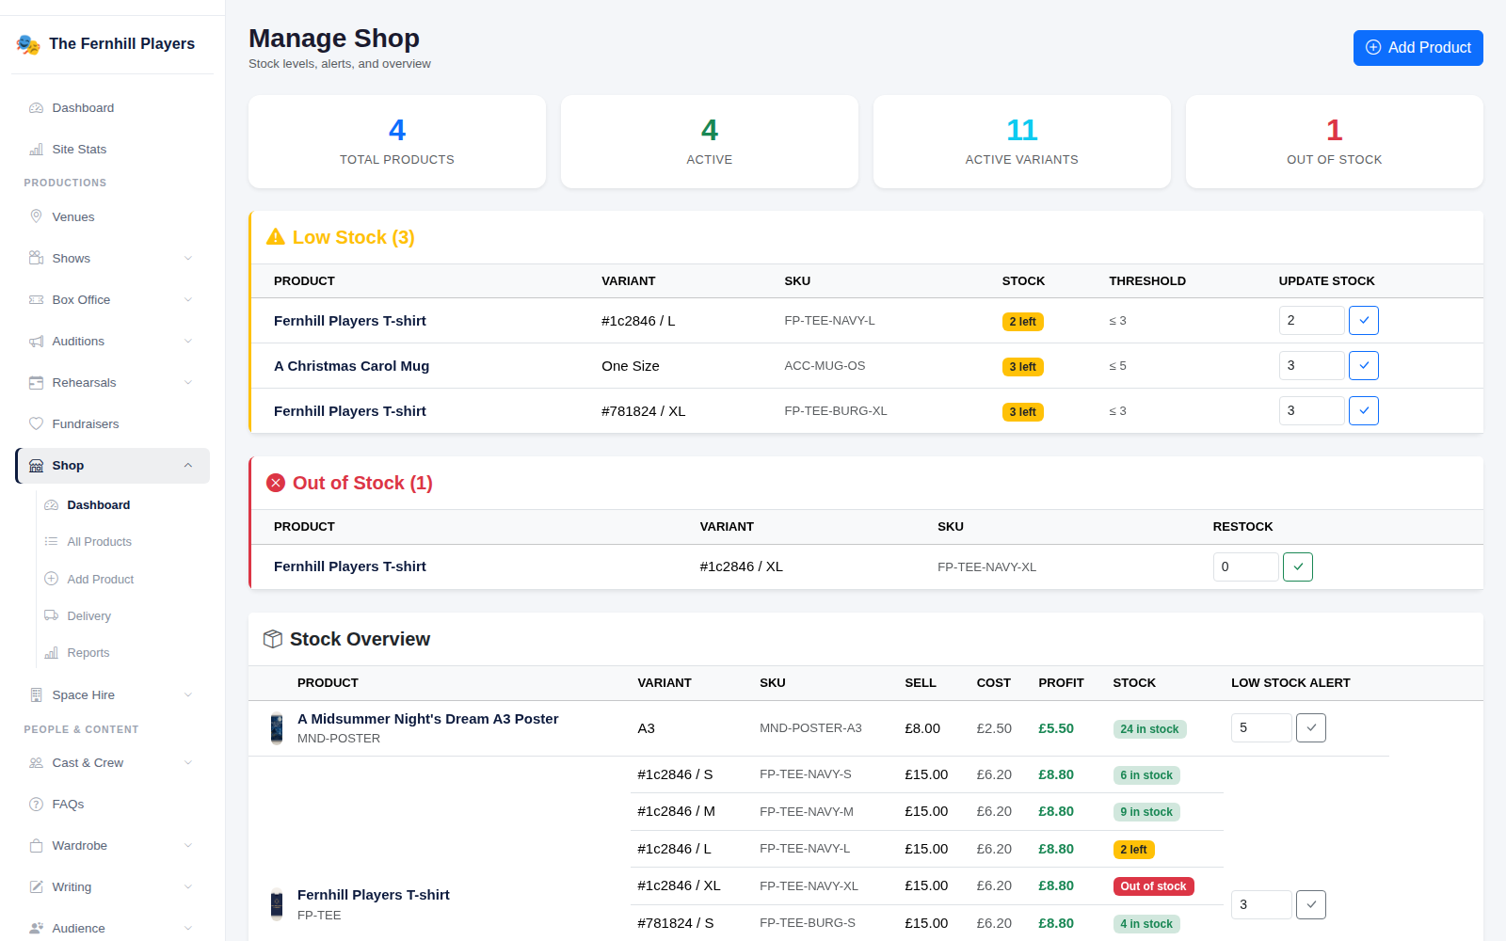Confirm stock update for A Christmas Carol Mug

pos(1364,366)
